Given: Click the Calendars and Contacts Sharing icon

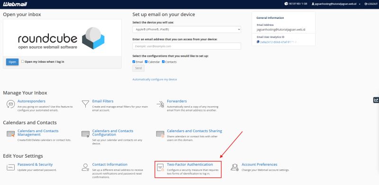Looking at the screenshot, I should [160, 134].
